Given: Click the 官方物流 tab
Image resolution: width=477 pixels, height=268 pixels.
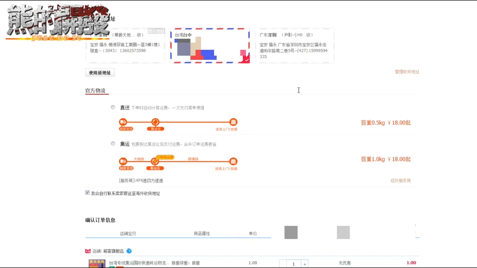Looking at the screenshot, I should click(x=95, y=91).
